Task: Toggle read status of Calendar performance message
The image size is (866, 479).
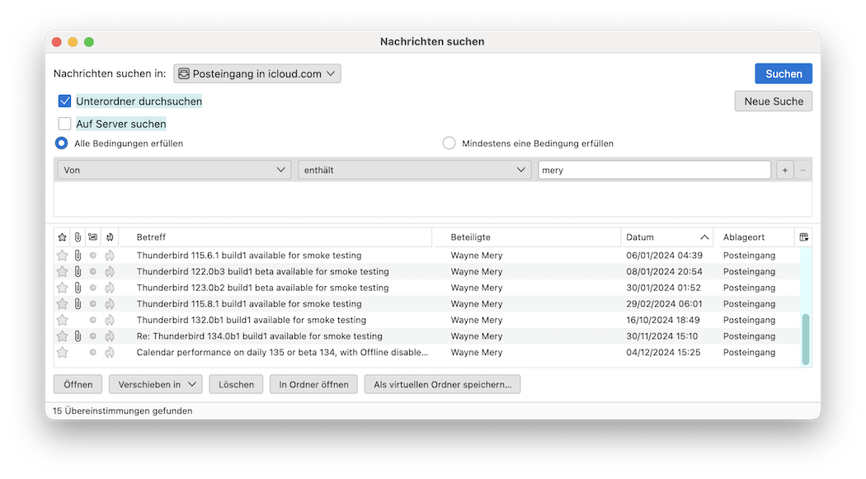Action: [92, 352]
